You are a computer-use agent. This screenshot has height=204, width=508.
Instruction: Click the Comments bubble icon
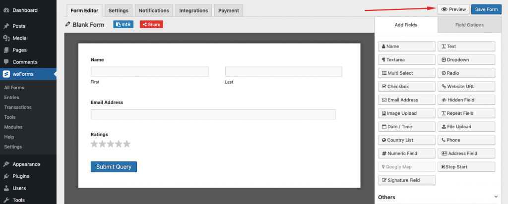pyautogui.click(x=6, y=62)
